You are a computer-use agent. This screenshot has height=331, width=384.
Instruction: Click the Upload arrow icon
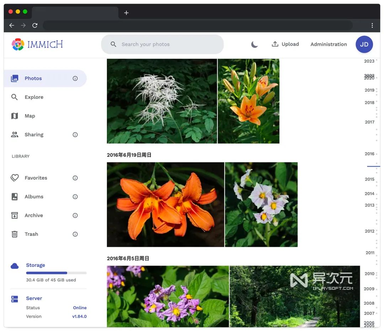(275, 44)
